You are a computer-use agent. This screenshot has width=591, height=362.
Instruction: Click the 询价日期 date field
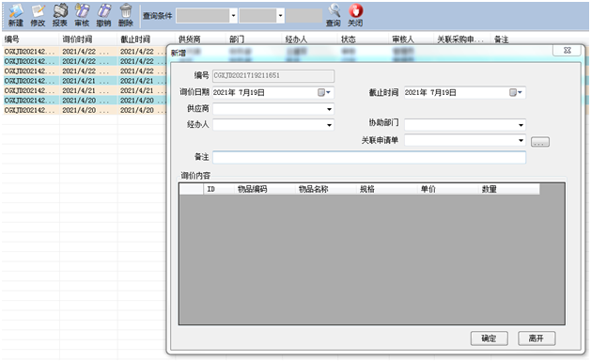point(272,92)
